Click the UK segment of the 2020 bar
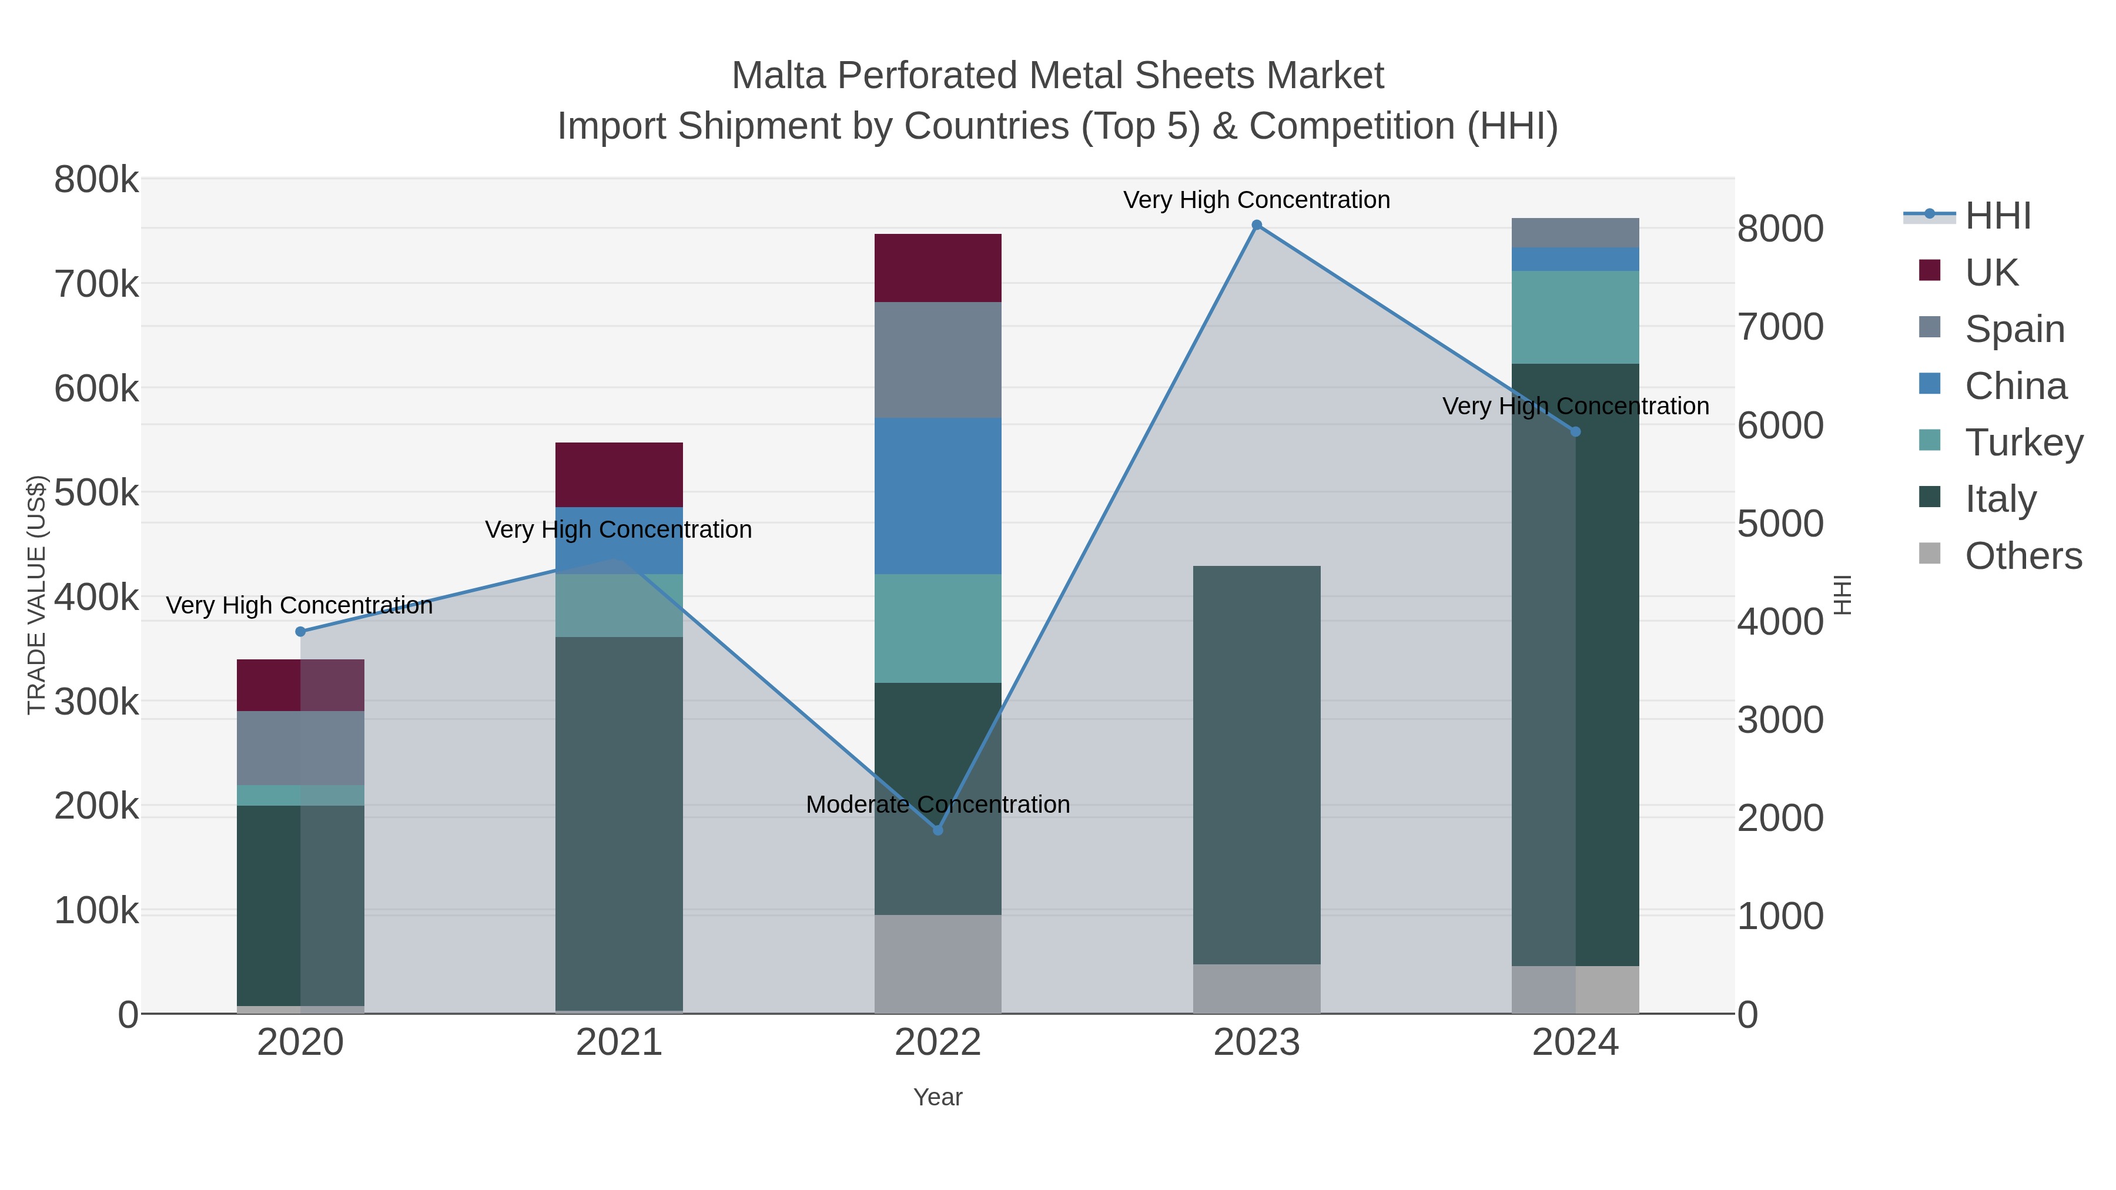The height and width of the screenshot is (1190, 2116). tap(300, 685)
